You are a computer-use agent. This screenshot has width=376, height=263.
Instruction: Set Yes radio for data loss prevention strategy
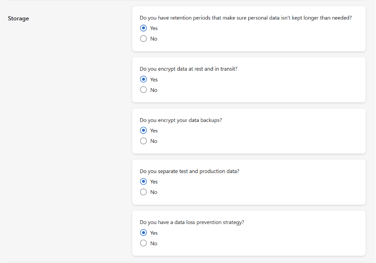pos(143,233)
